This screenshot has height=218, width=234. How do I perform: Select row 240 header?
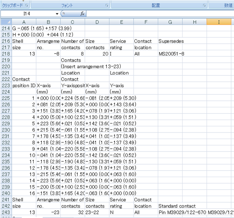(x=6, y=193)
